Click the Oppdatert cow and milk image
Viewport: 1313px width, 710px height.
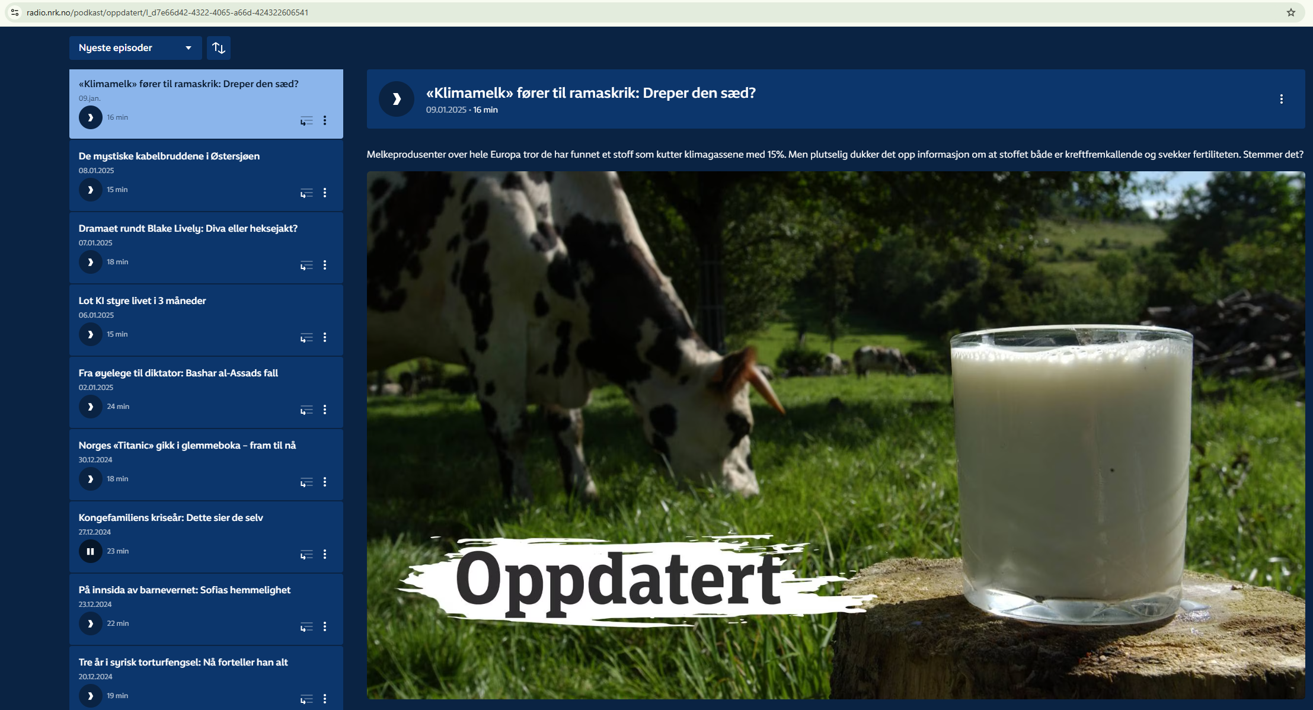point(835,435)
